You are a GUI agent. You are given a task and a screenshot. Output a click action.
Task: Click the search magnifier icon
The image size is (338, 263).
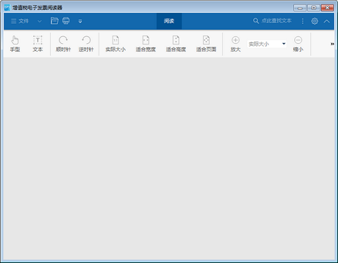(x=256, y=21)
